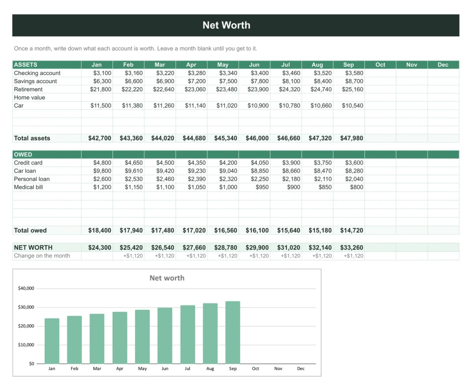The width and height of the screenshot is (466, 387).
Task: Select total assets $46,000 for Jun
Action: pos(254,138)
